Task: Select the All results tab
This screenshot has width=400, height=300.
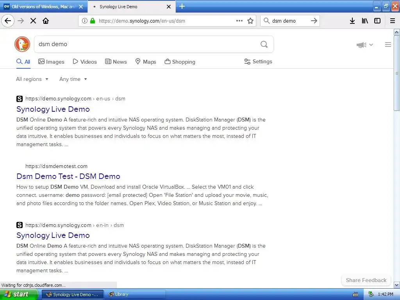Action: 23,62
